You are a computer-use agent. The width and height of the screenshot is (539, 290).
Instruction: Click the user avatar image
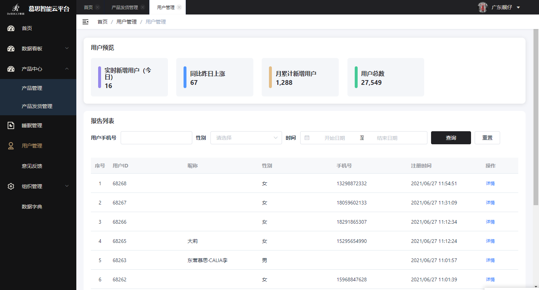point(483,7)
